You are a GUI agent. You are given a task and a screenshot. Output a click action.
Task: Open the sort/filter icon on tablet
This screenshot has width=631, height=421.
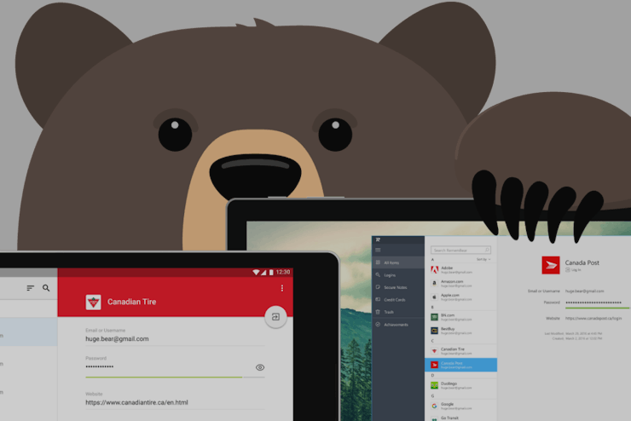31,288
